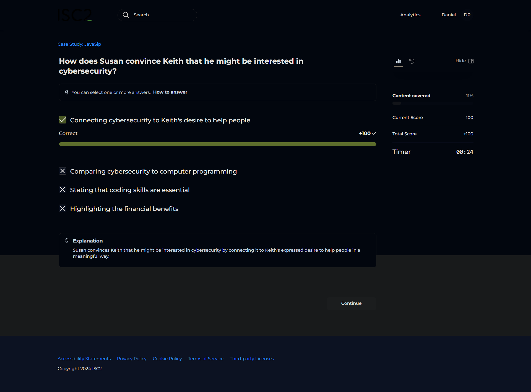Screen dimensions: 531x392
Task: Click the search magnifier icon
Action: point(126,15)
